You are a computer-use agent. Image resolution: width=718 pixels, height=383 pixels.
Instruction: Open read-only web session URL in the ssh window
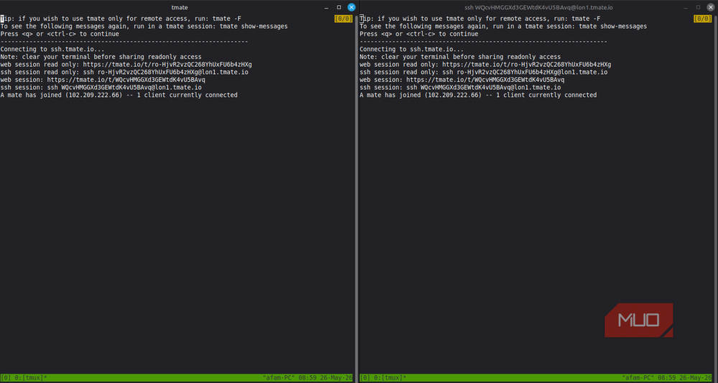click(526, 65)
